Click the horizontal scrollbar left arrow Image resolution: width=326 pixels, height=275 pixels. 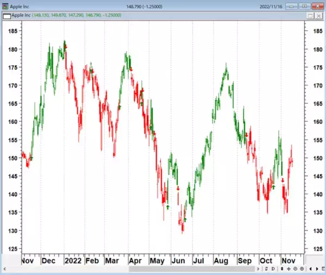4,269
